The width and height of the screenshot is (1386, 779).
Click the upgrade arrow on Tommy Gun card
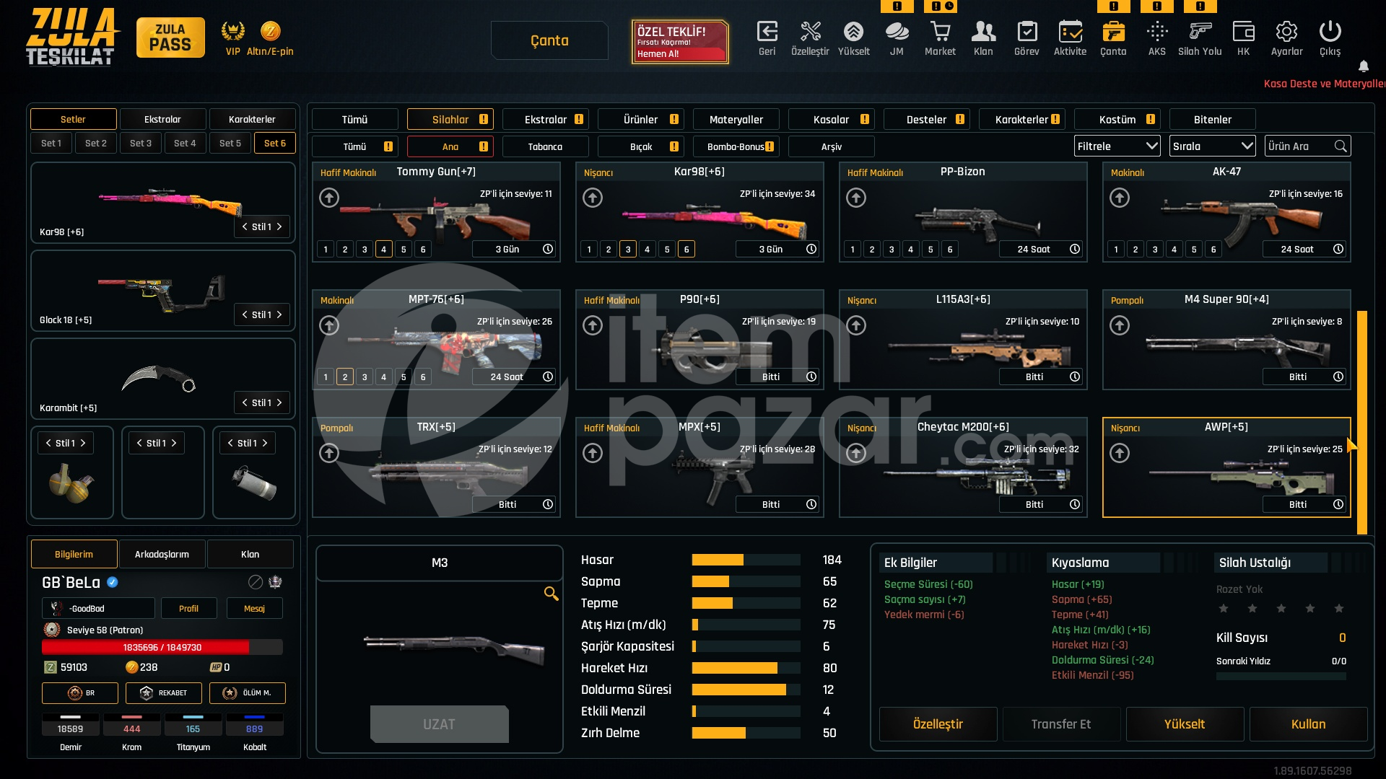[329, 198]
